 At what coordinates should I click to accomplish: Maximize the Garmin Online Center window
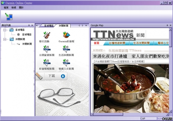[x=166, y=3]
